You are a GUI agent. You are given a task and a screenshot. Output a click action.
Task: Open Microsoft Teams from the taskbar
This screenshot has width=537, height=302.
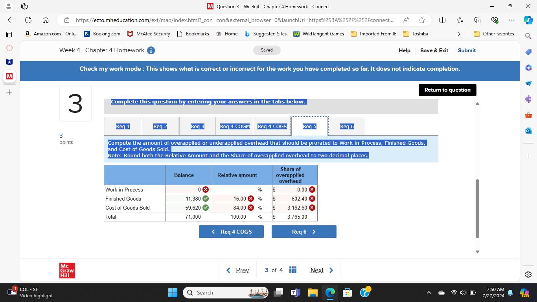pos(295,293)
